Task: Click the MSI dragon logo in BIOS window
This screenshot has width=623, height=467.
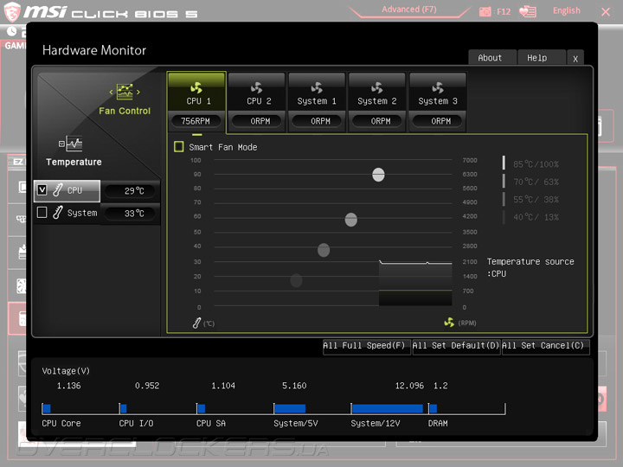Action: click(12, 11)
